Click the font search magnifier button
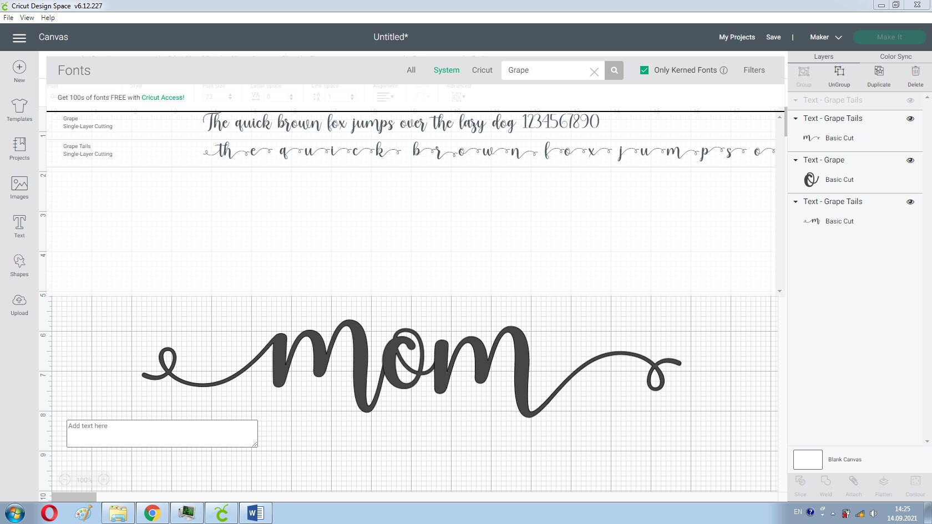Image resolution: width=932 pixels, height=524 pixels. coord(614,70)
